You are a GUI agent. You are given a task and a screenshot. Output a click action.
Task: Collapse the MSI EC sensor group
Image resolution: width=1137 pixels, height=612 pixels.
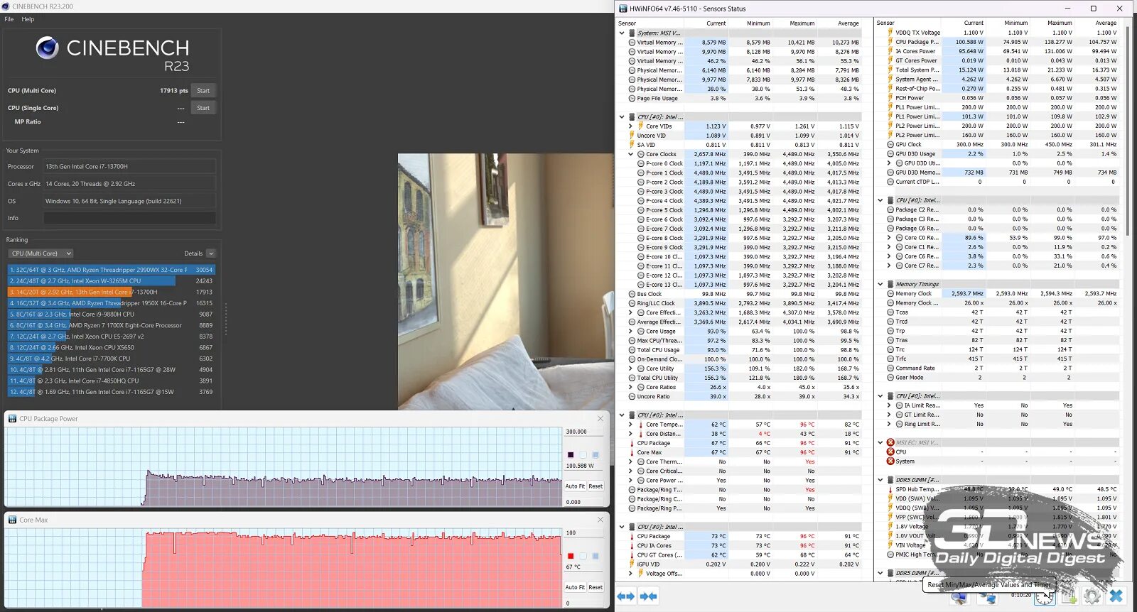point(880,442)
